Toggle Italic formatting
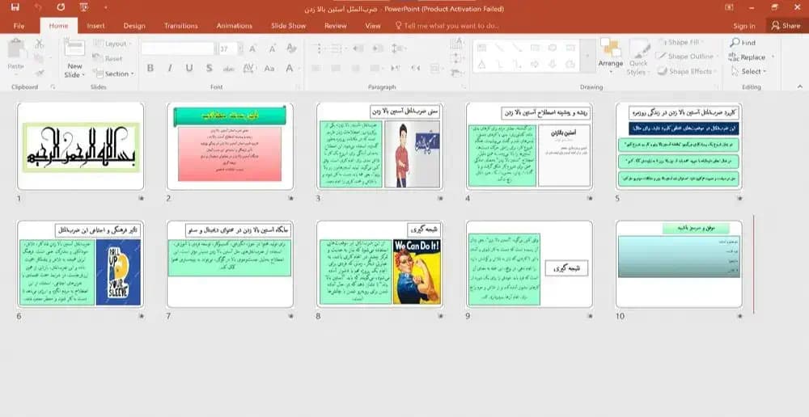Screen dimensions: 809x417 click(x=170, y=68)
